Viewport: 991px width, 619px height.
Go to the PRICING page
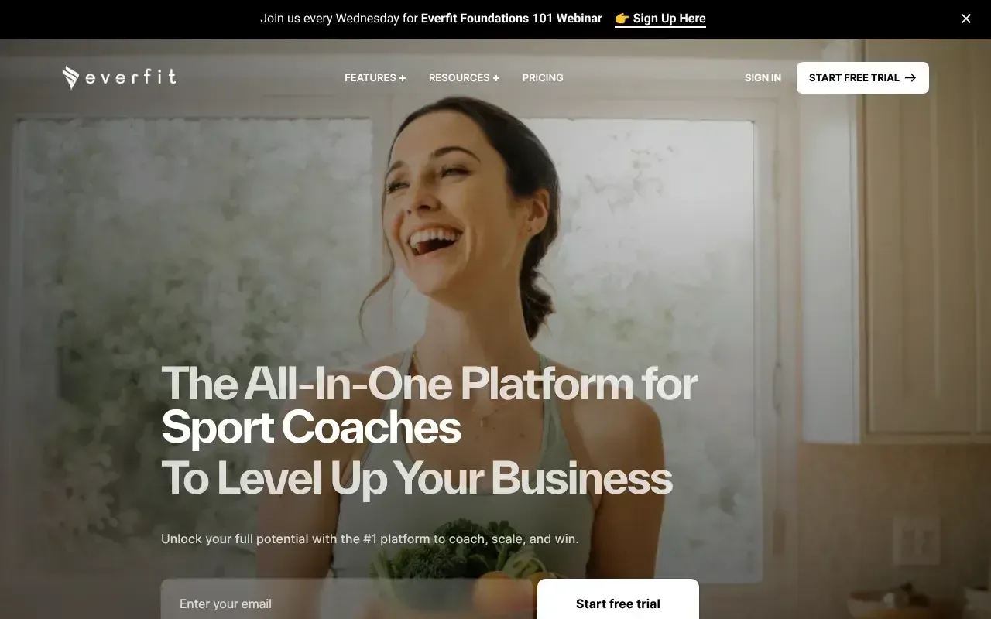point(543,77)
